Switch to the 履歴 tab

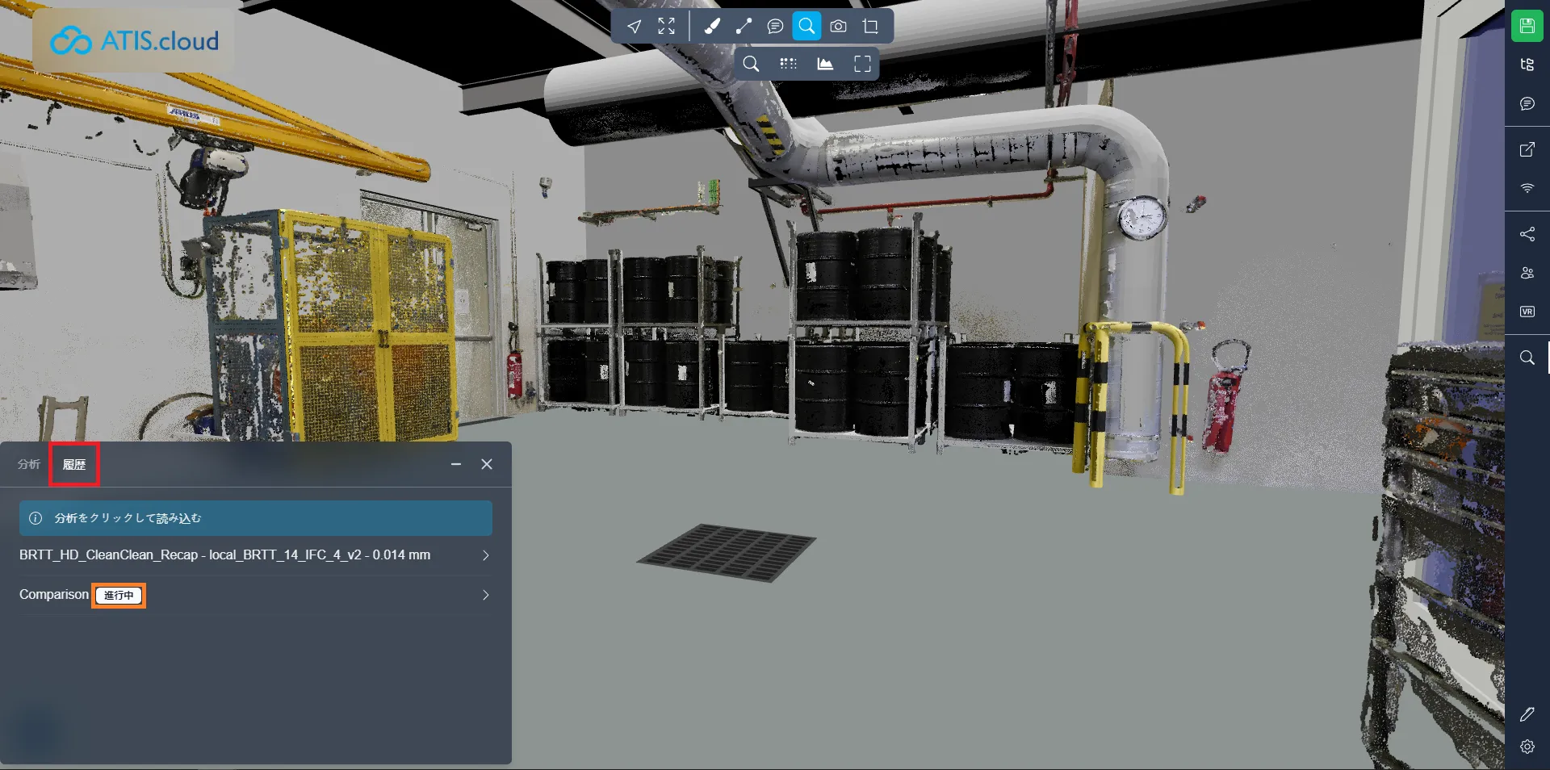[x=74, y=464]
